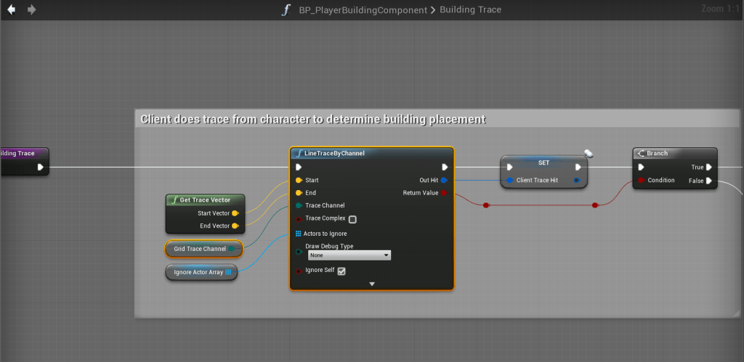Select the Branch node title
Image resolution: width=744 pixels, height=362 pixels.
click(x=657, y=154)
